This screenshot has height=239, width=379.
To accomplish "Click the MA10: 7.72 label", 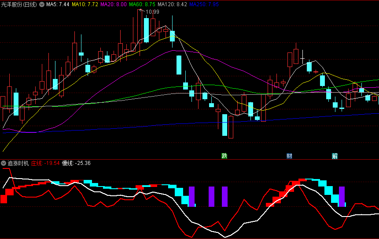I will click(x=85, y=4).
